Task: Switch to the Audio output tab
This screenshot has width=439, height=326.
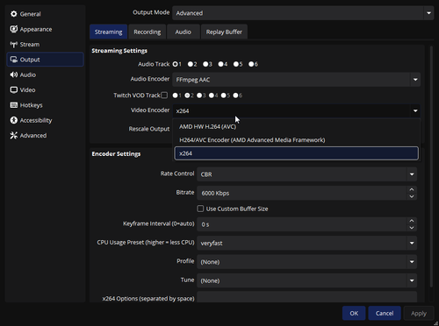Action: 184,32
